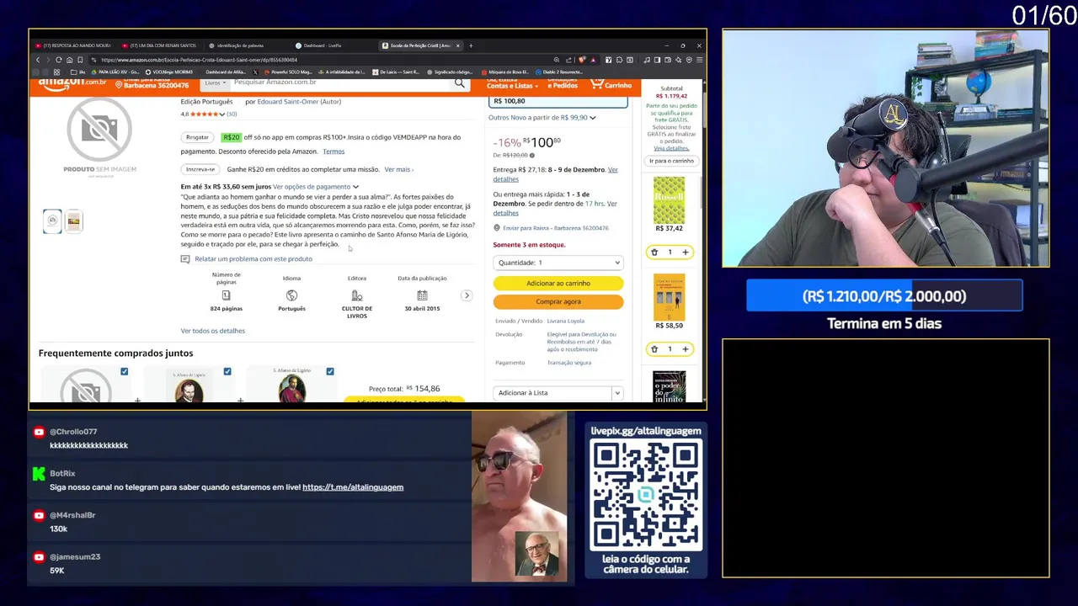Viewport: 1078px width, 606px height.
Task: Open the X bookmark icon
Action: (x=256, y=72)
